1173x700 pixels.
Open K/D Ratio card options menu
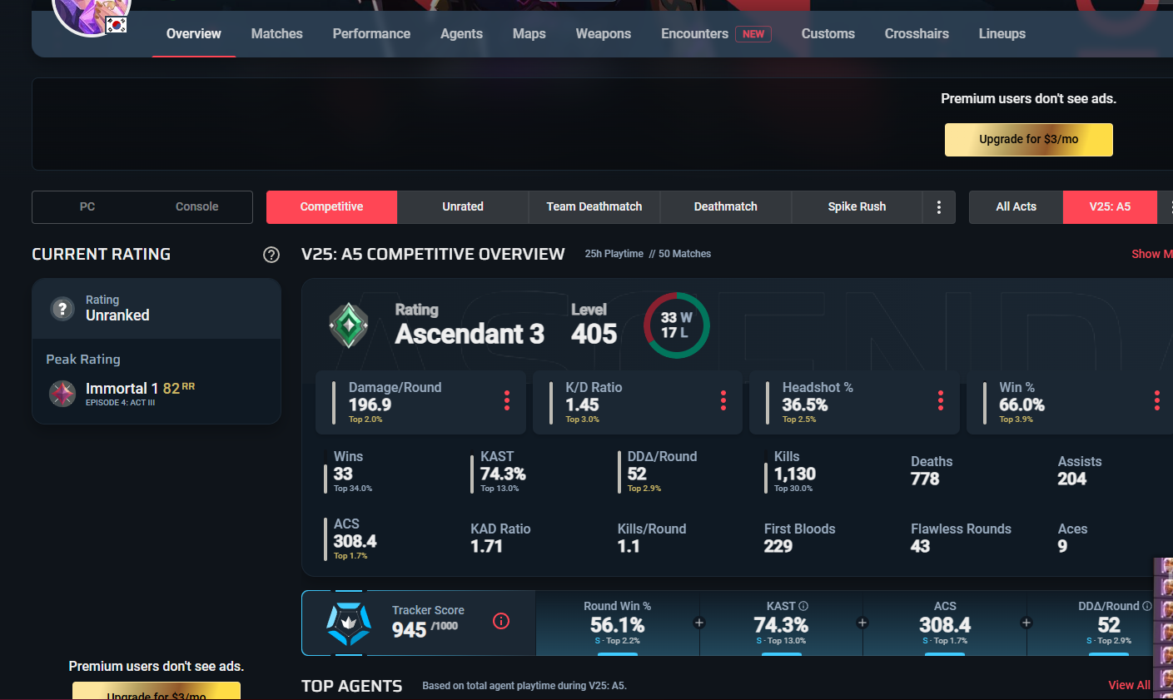(723, 401)
